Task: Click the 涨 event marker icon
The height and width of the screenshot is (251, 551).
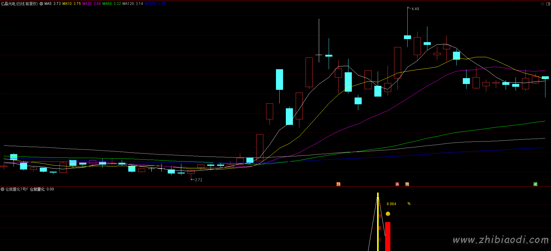Action: click(x=397, y=184)
